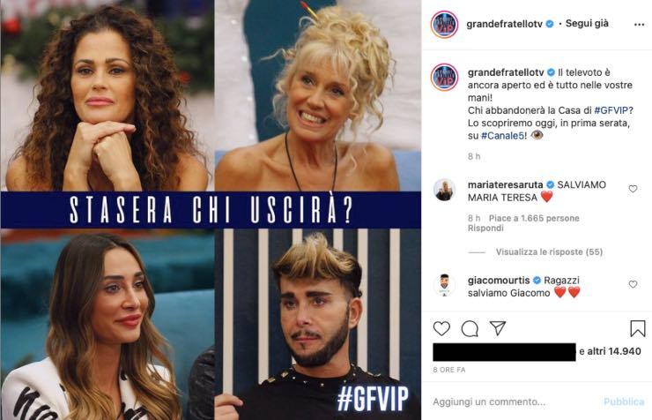Like the post with the heart icon
The image size is (652, 420).
click(441, 329)
